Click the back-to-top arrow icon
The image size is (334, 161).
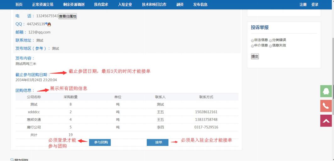pos(326,121)
